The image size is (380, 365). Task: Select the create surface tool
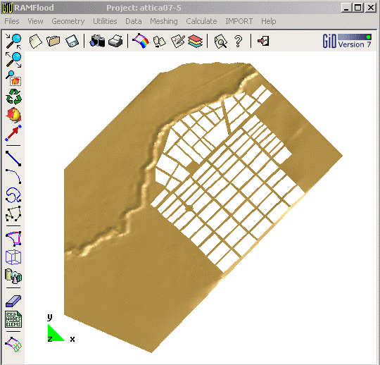click(x=13, y=239)
